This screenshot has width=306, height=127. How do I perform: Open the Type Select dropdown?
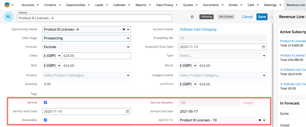coord(222,56)
